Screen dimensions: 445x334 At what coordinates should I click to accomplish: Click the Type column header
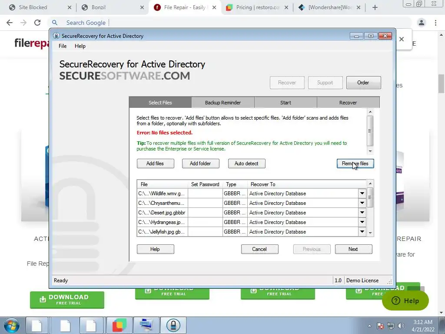pyautogui.click(x=235, y=184)
